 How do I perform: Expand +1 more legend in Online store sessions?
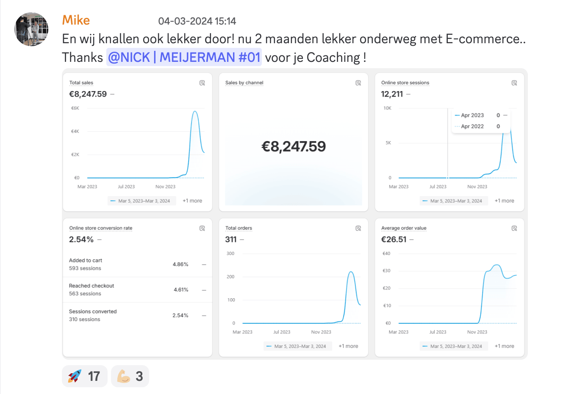[x=504, y=201]
